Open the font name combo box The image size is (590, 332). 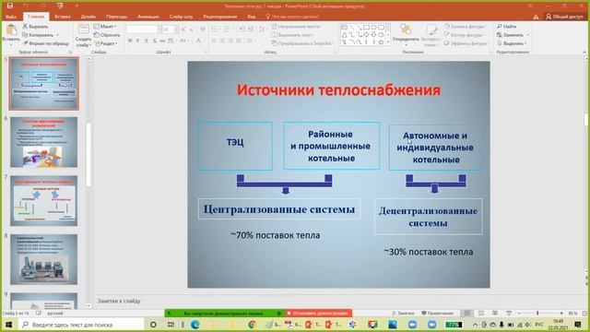pyautogui.click(x=144, y=29)
